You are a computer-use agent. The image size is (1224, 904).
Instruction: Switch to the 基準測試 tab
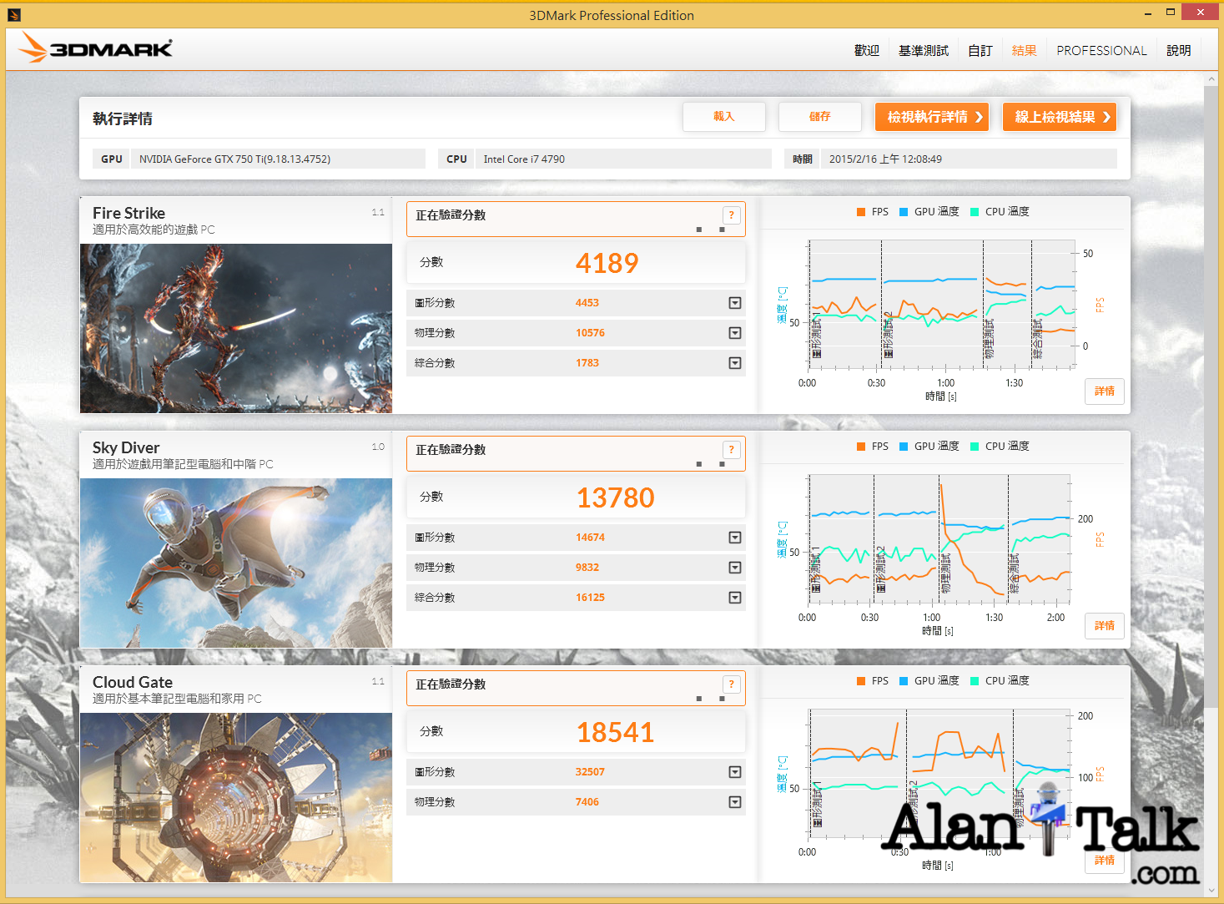924,50
